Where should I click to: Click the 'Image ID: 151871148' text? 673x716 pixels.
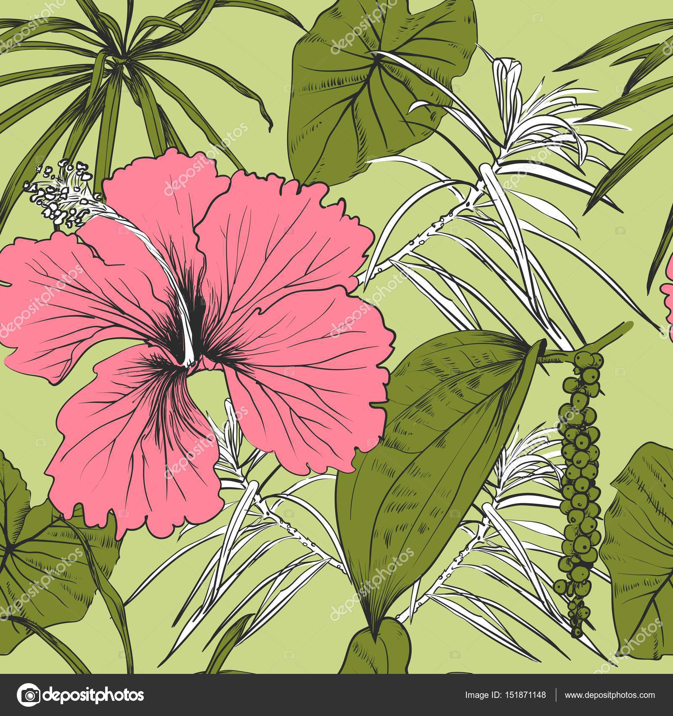(x=505, y=695)
